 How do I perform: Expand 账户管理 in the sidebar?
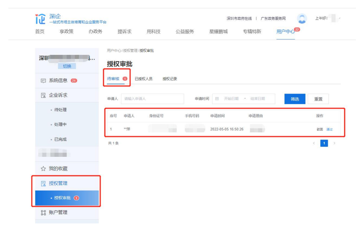point(67,212)
